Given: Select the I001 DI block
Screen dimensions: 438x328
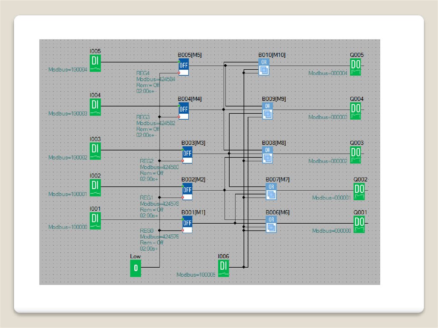Looking at the screenshot, I should (95, 220).
